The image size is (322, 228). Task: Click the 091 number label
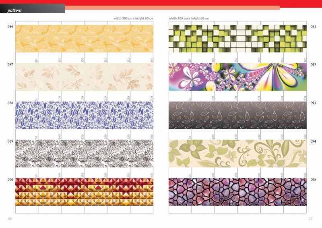313,26
